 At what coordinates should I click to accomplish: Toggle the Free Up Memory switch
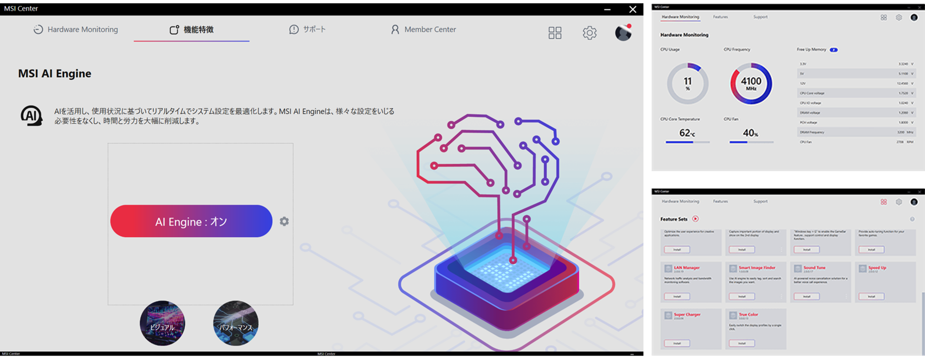pos(833,50)
